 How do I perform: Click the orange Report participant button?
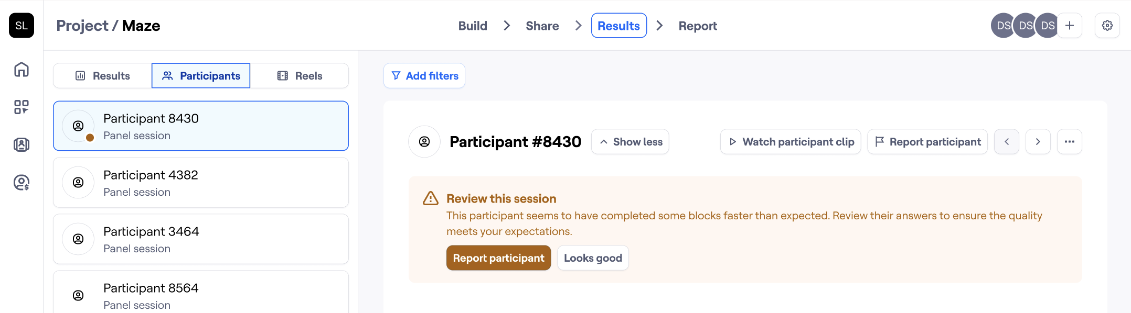[498, 258]
